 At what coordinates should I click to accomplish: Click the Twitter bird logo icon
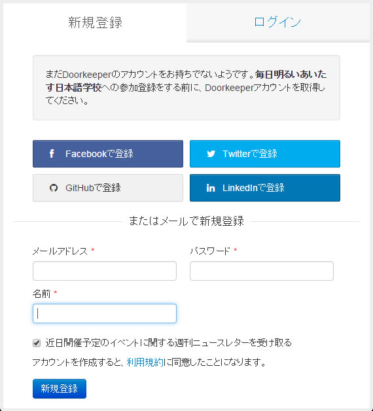pyautogui.click(x=211, y=154)
